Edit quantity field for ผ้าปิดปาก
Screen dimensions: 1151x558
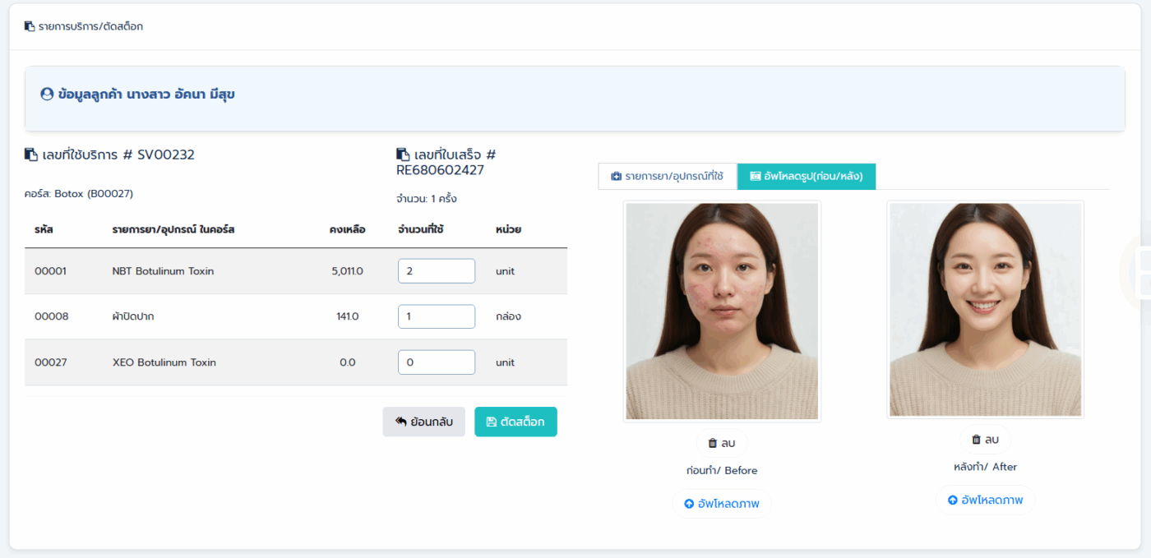437,316
